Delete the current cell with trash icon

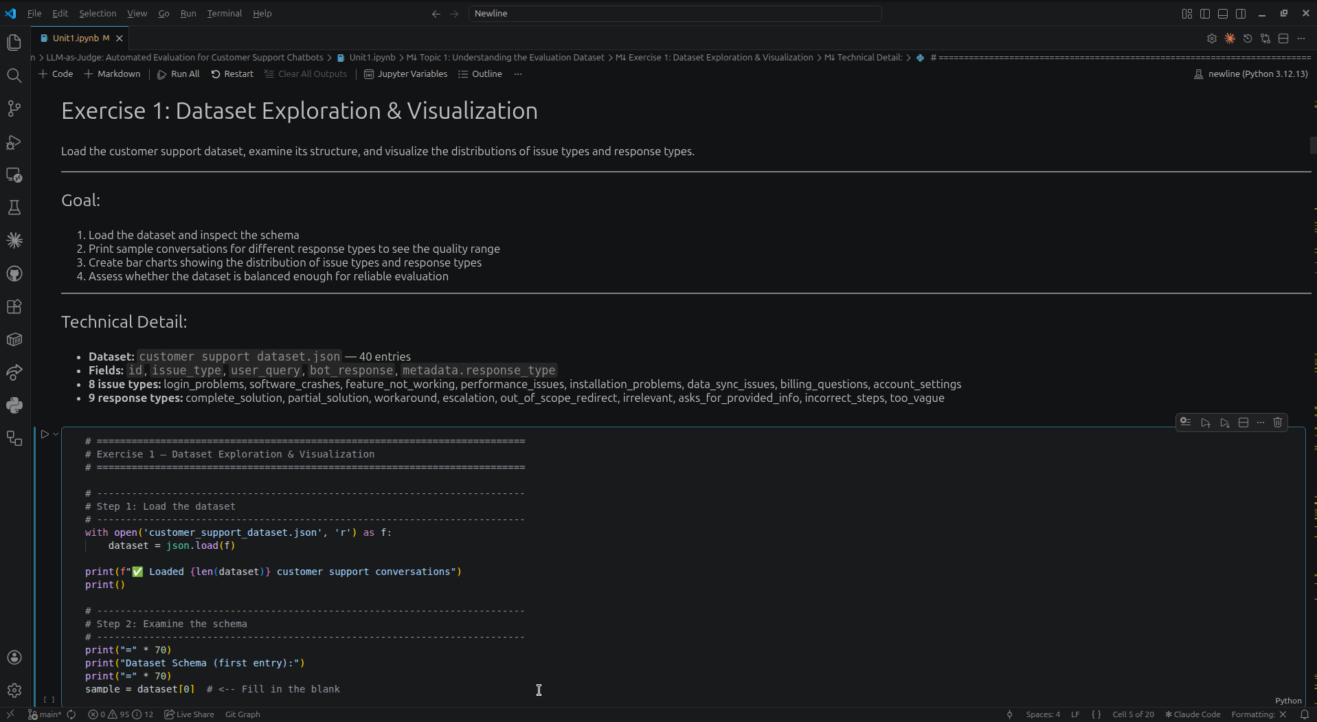[1278, 422]
